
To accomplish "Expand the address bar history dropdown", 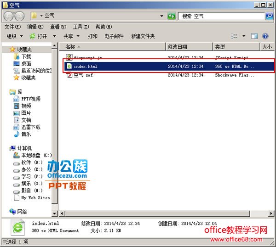I will pos(161,16).
